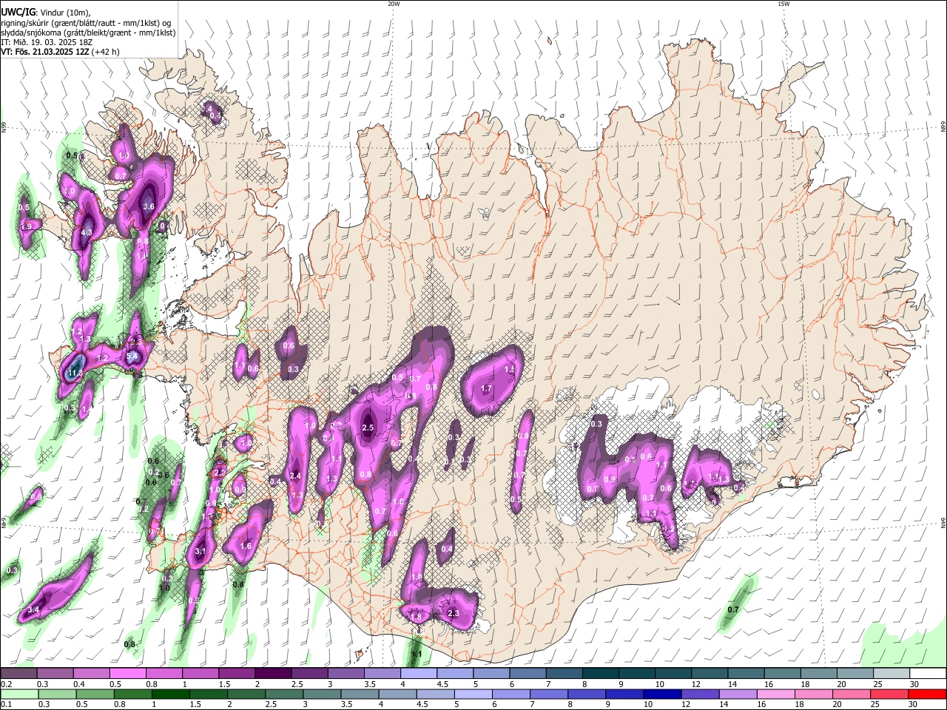
Task: Click the white 30+ swatch ending the upper scale
Action: pos(927,674)
